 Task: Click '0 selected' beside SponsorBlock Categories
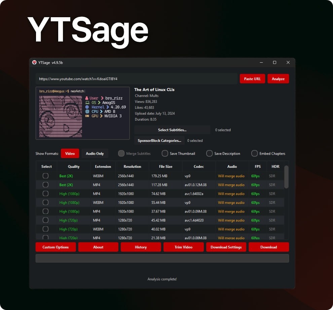pos(195,141)
